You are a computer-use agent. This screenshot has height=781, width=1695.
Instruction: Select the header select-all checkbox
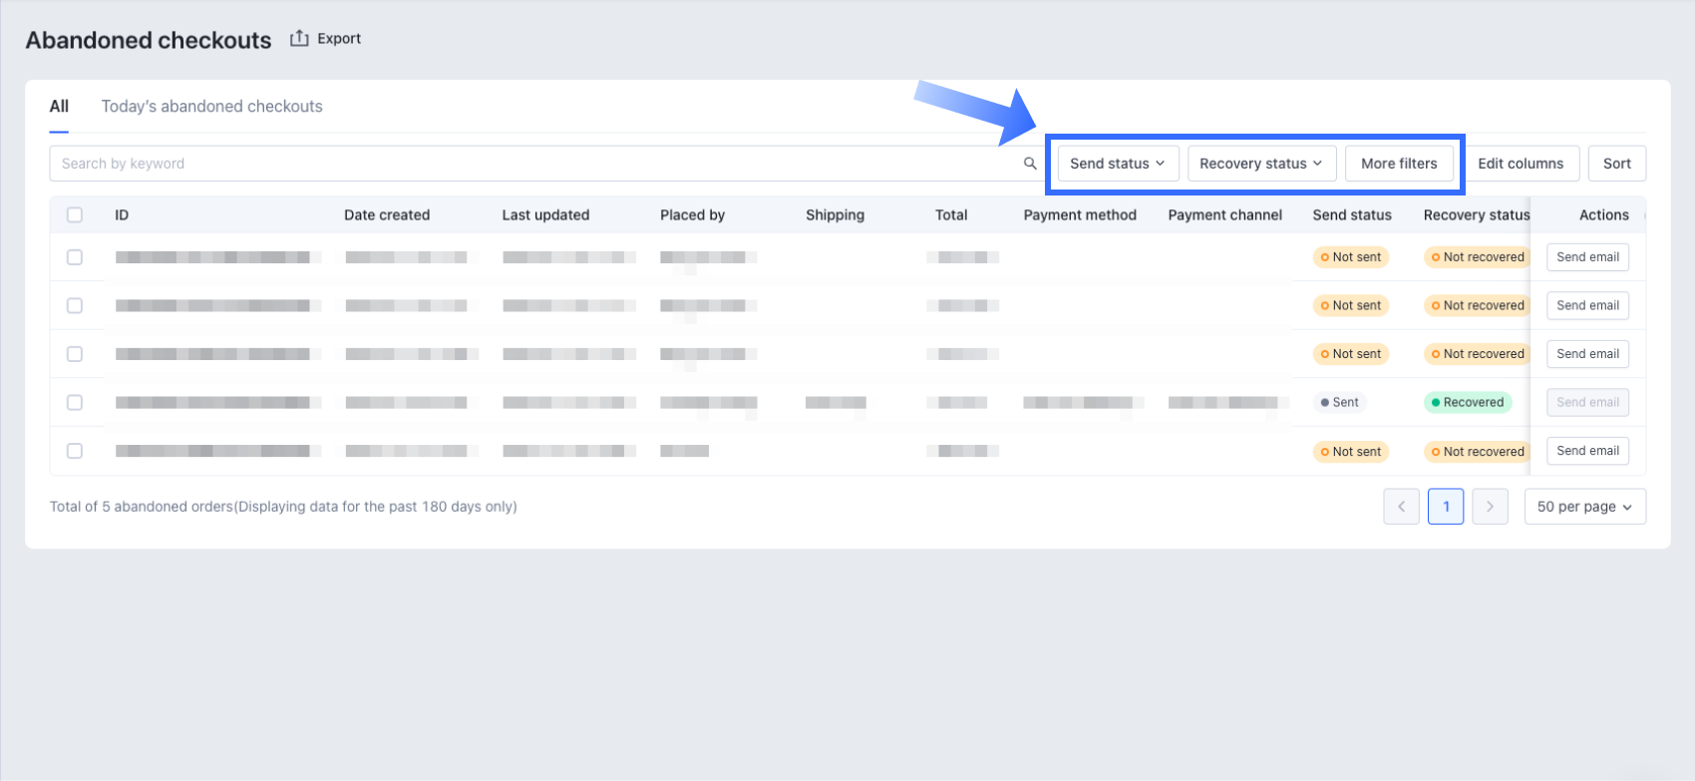pyautogui.click(x=75, y=214)
